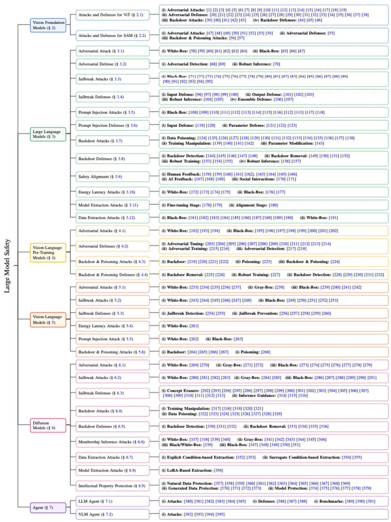Click citation [223] listed under Poisoning
This screenshot has width=391, height=522.
click(x=266, y=262)
